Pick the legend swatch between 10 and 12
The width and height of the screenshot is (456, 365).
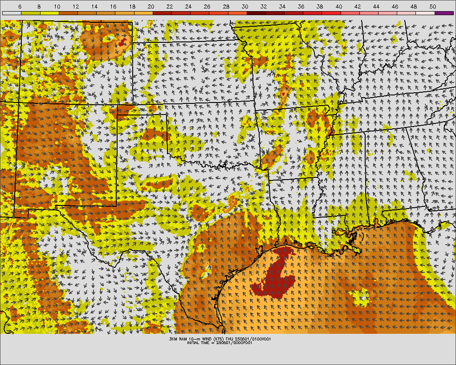68,13
